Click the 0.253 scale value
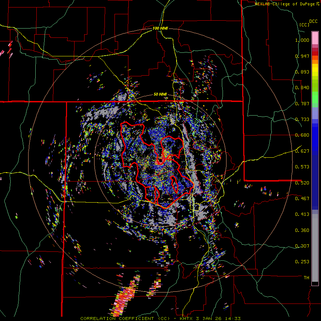This screenshot has width=321, height=321. (x=302, y=262)
